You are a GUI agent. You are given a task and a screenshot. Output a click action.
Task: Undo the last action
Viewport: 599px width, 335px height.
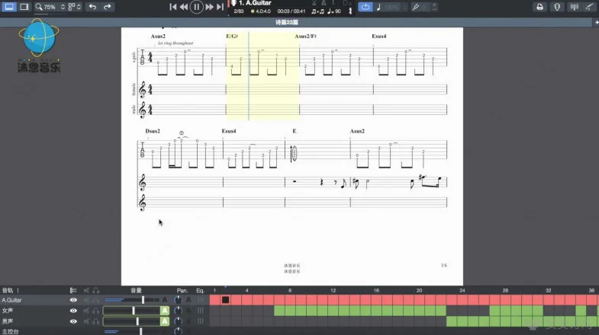pos(92,7)
